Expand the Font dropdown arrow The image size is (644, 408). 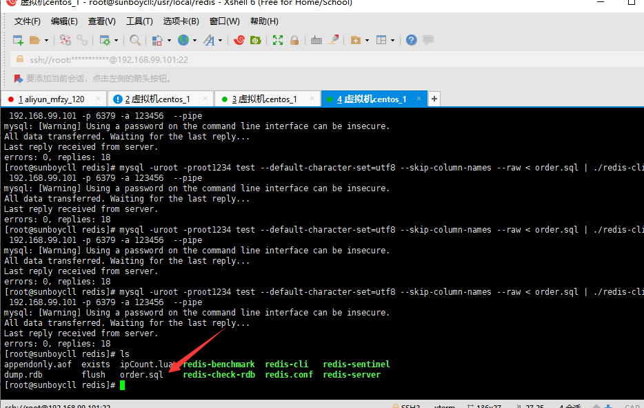[221, 40]
